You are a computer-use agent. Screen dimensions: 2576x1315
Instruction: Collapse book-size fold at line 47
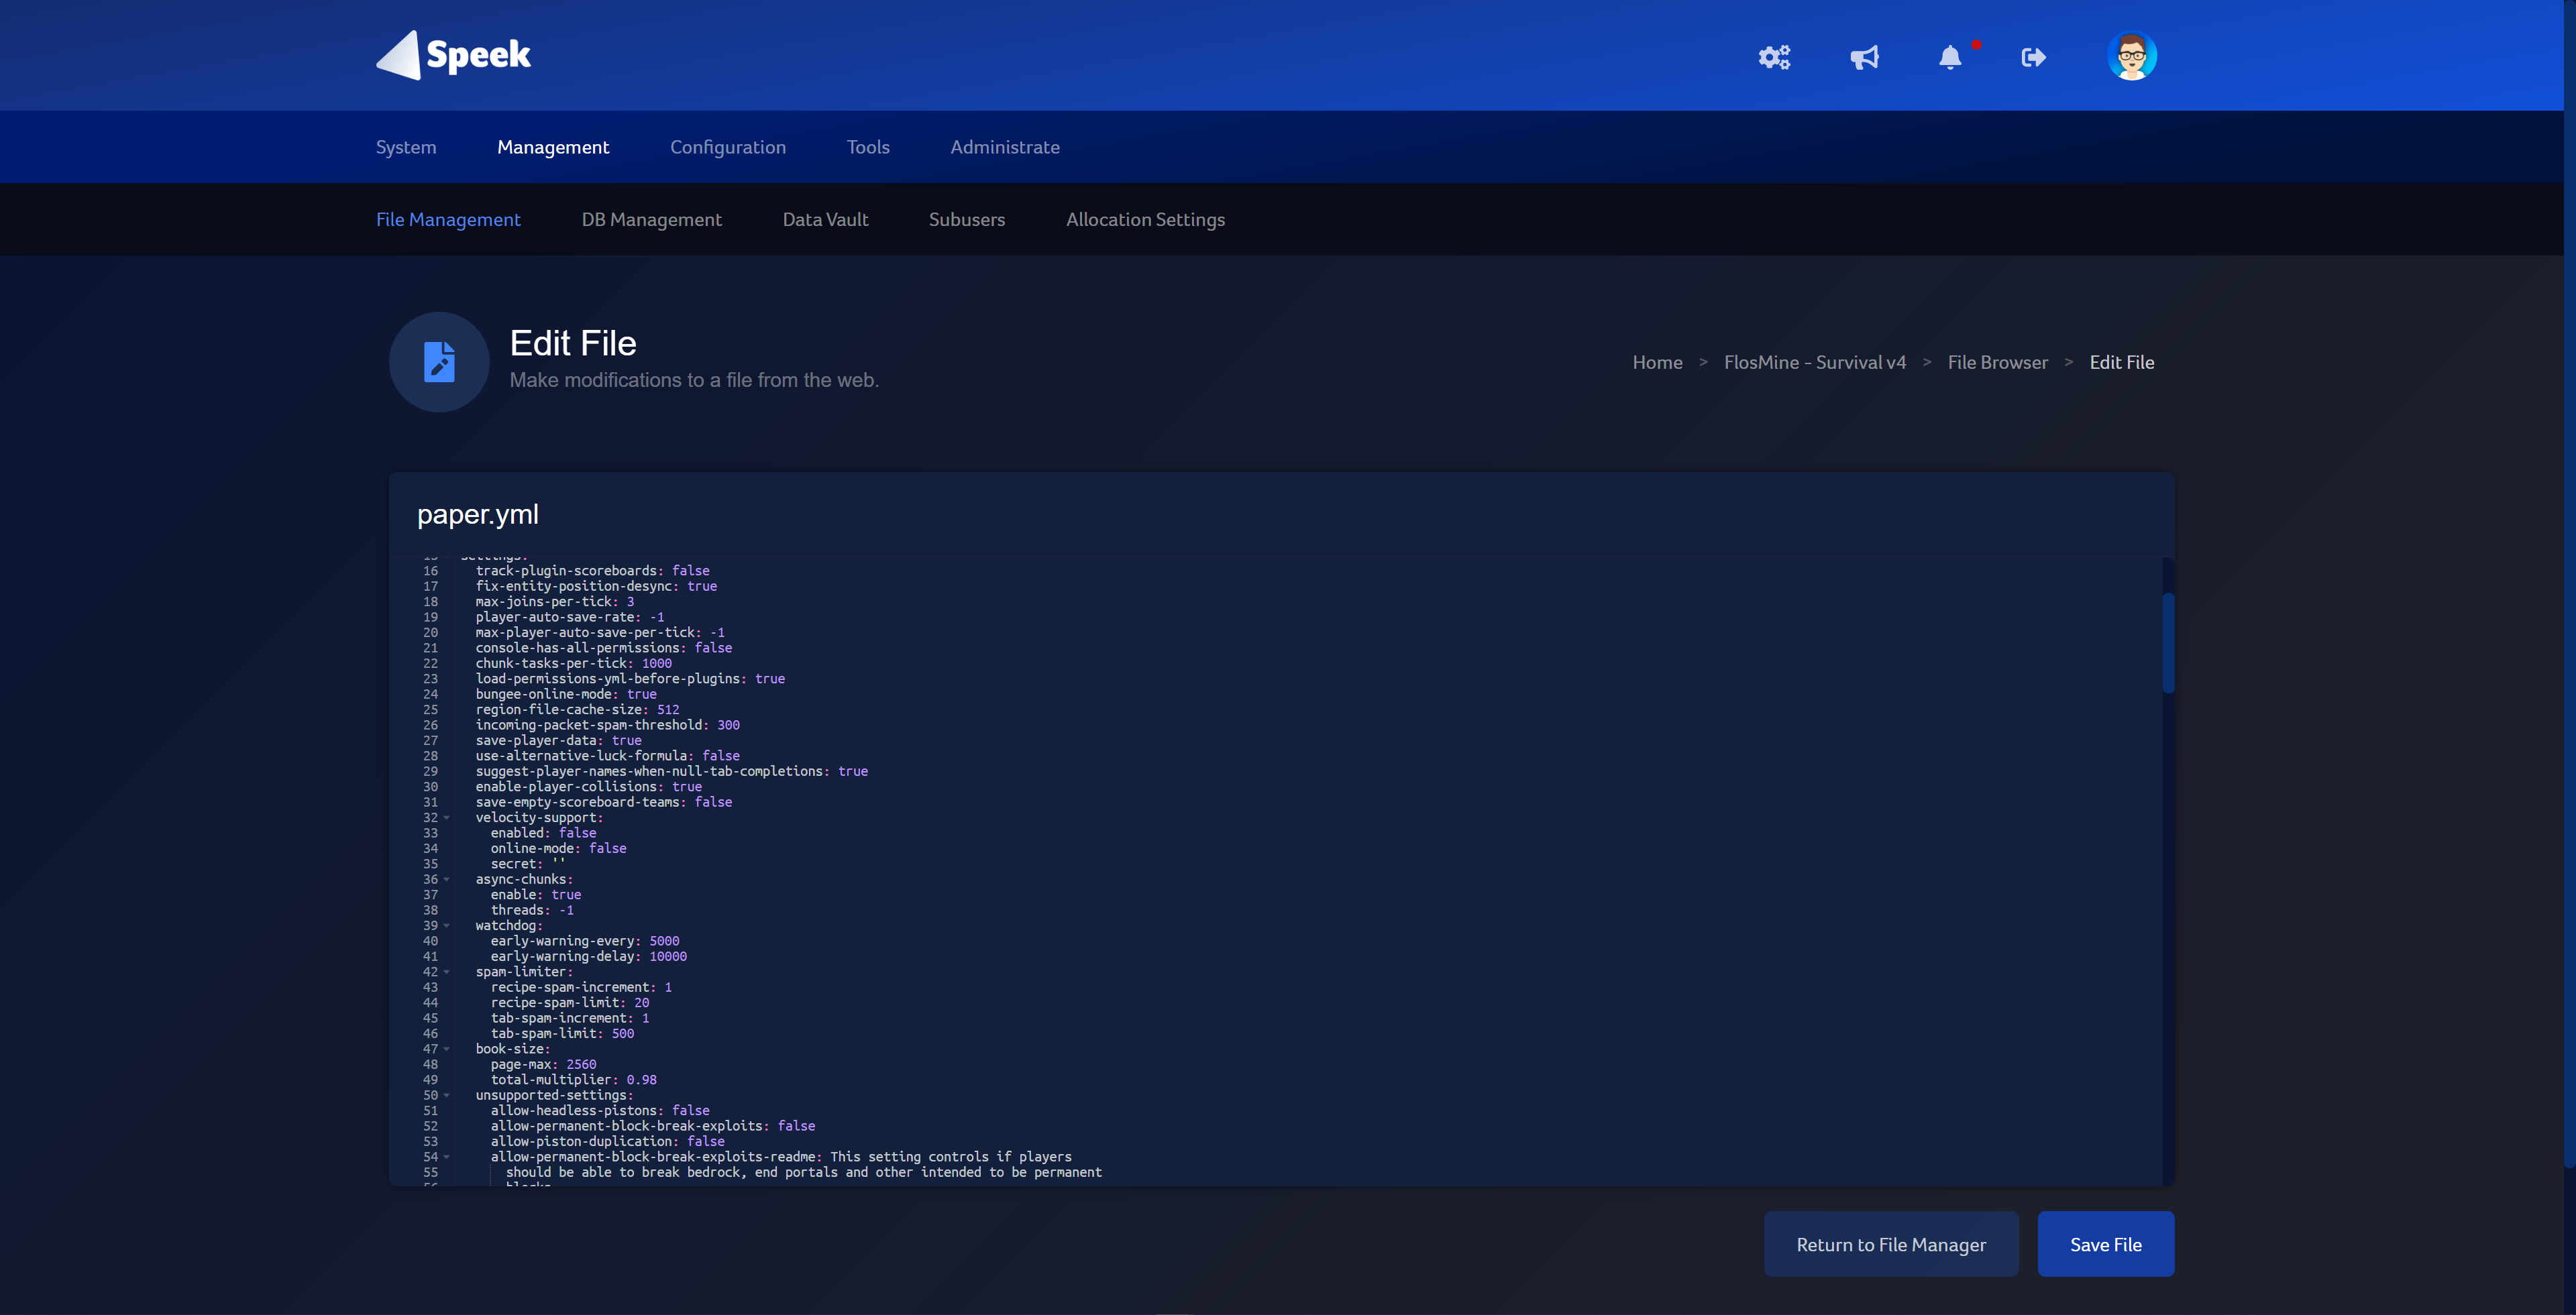tap(446, 1049)
